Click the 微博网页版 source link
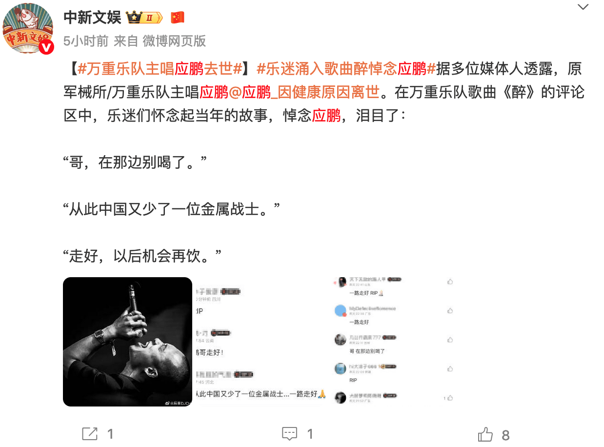This screenshot has height=447, width=604. point(174,41)
